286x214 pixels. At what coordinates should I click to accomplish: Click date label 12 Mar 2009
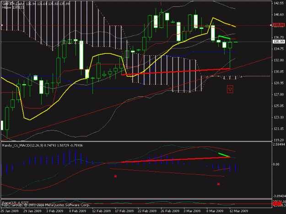click(239, 211)
